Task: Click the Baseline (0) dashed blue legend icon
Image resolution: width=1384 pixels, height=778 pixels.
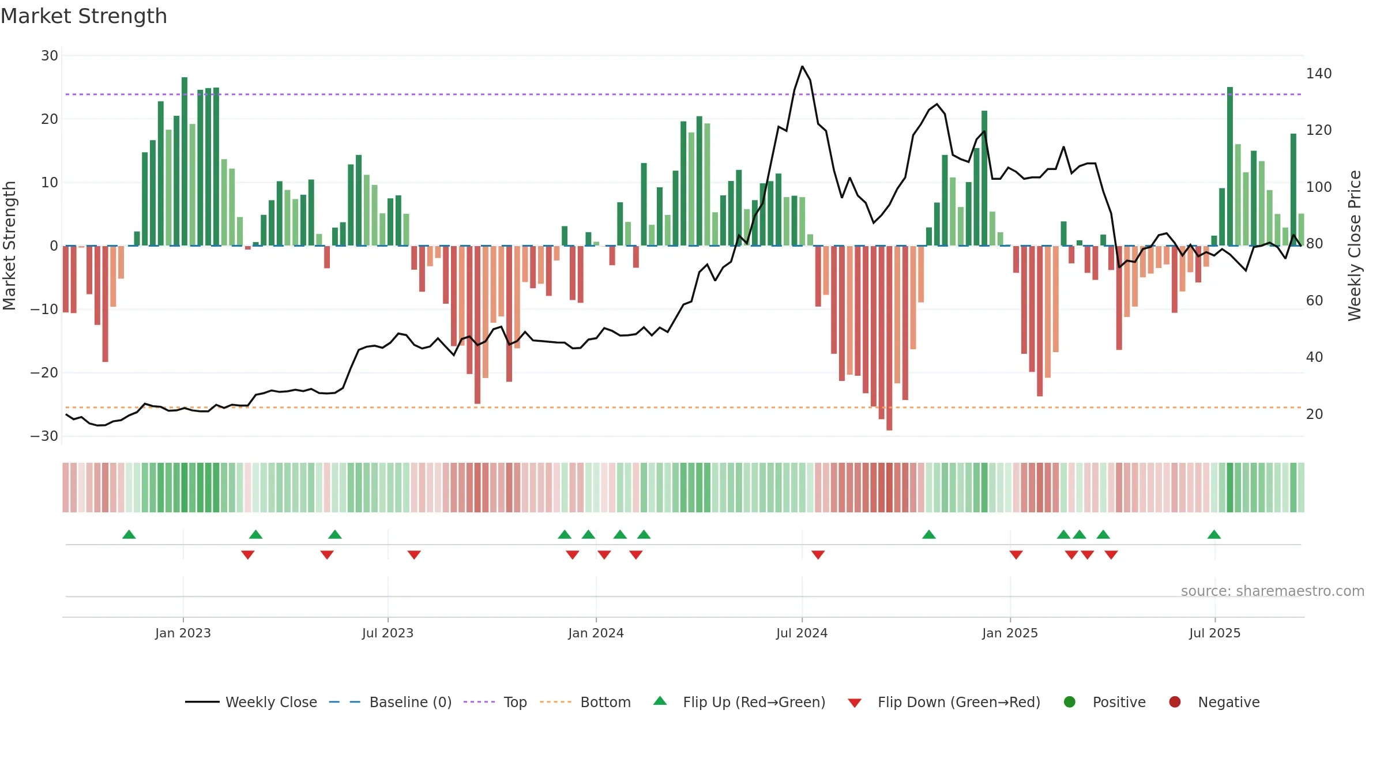Action: (345, 702)
